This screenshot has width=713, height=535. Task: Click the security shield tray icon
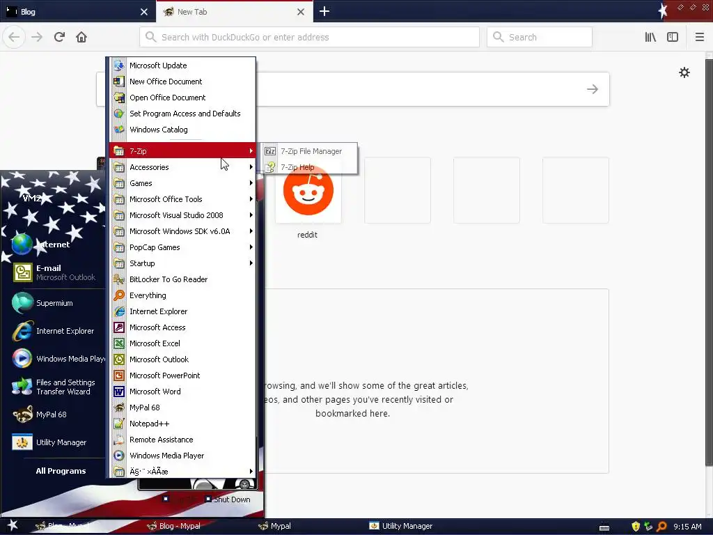pyautogui.click(x=635, y=527)
